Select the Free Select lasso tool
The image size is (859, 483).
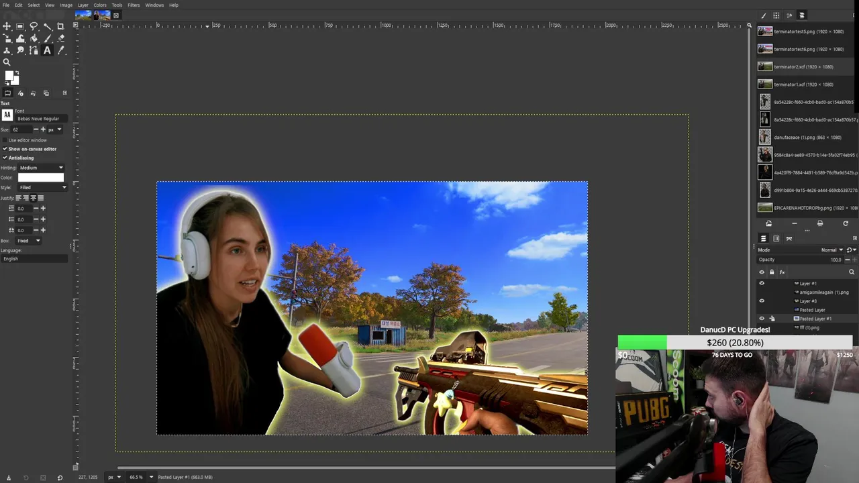click(x=34, y=26)
